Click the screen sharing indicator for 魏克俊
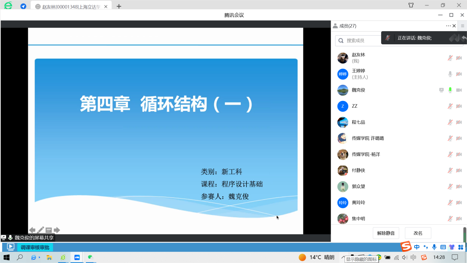Image resolution: width=467 pixels, height=263 pixels. [441, 90]
